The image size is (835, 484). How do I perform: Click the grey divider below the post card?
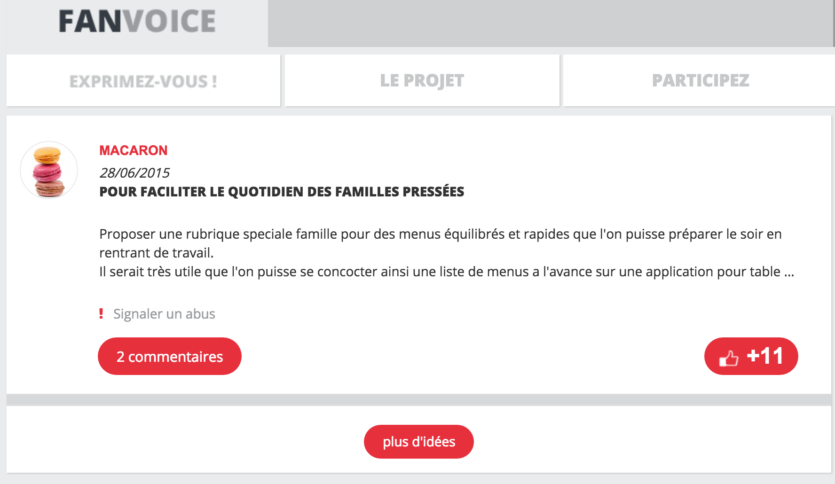(x=418, y=400)
